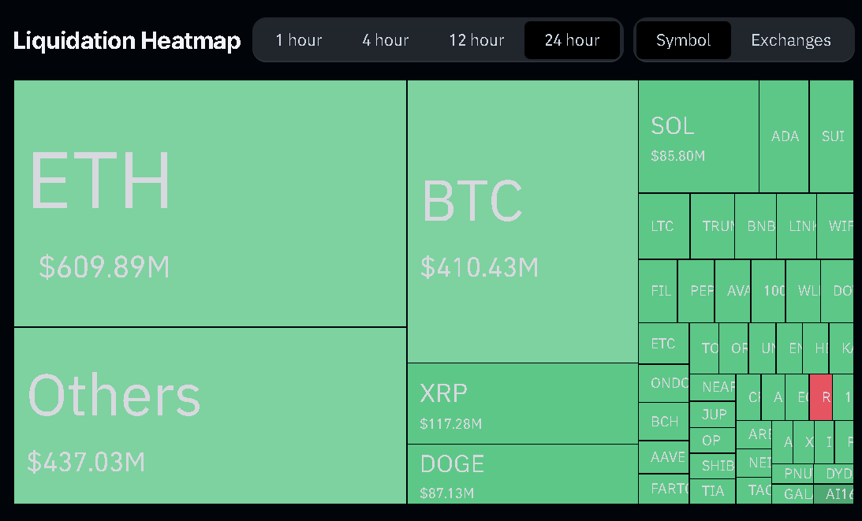Click the ETH liquidation tile
This screenshot has height=521, width=862.
pos(210,203)
